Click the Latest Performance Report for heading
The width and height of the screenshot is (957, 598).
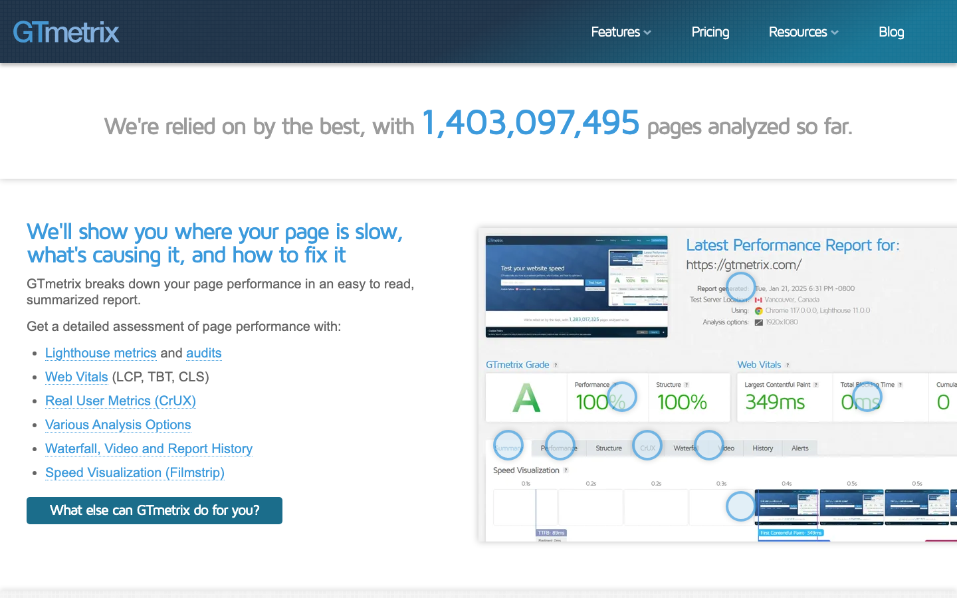[793, 245]
